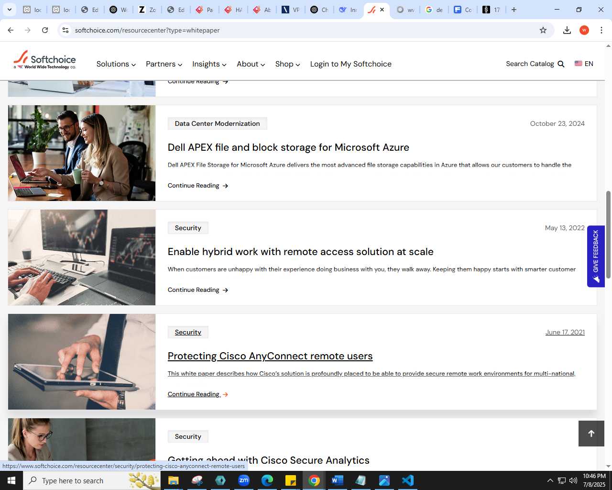Switch to the 'Ch' tab
Screen dimensions: 612x490
319,10
